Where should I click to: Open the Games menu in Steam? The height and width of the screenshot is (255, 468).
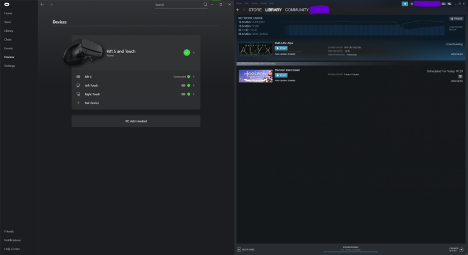point(264,3)
